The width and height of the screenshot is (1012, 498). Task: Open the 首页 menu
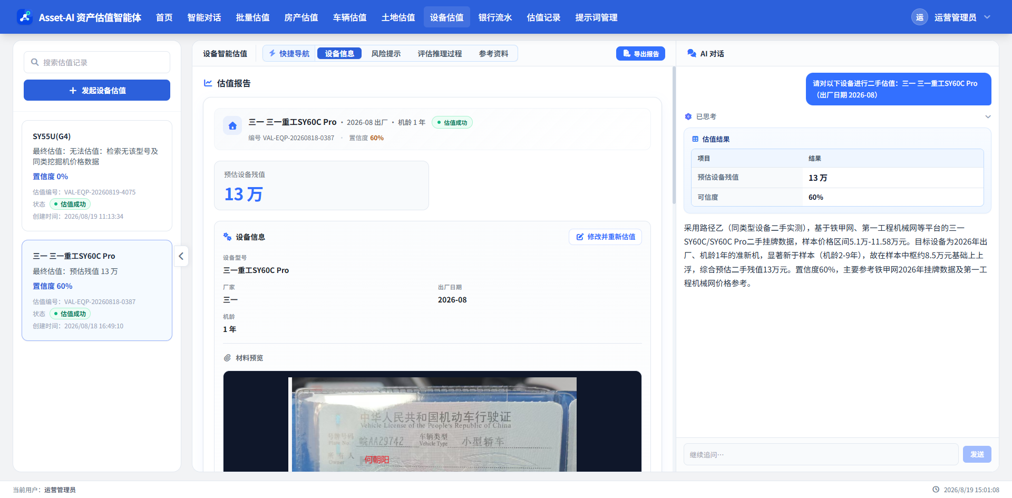click(x=164, y=17)
